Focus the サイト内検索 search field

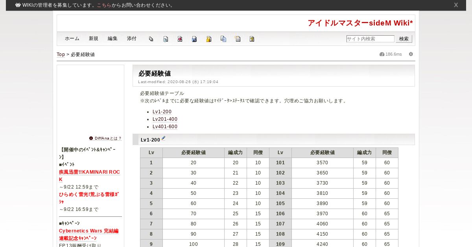(370, 39)
